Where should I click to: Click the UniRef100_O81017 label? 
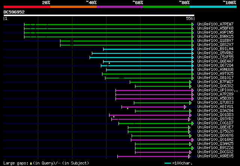[215, 78]
